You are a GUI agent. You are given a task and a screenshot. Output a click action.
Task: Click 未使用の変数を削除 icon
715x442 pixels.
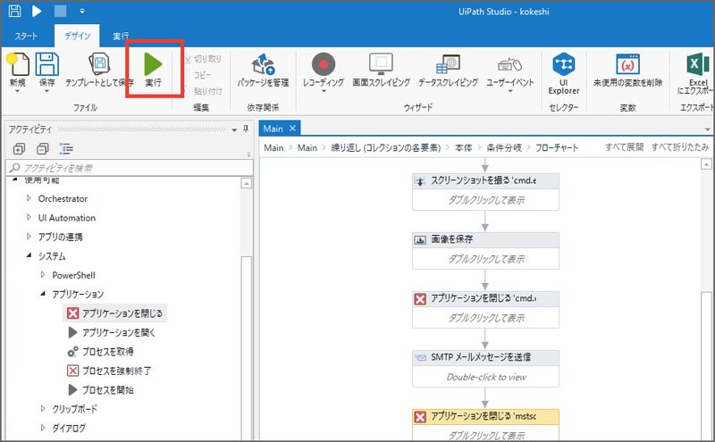pyautogui.click(x=627, y=64)
